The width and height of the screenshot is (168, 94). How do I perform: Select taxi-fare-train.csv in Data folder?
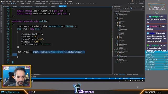[124, 58]
